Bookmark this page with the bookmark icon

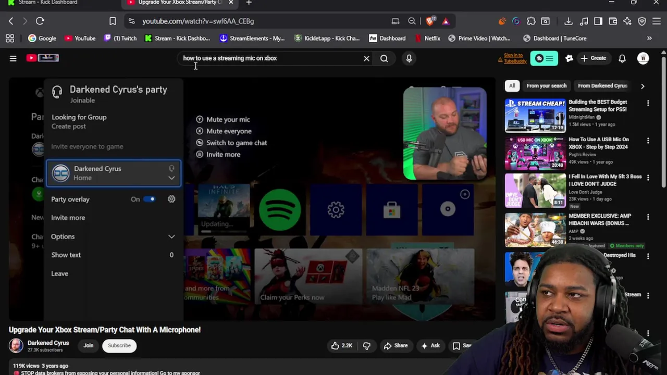click(113, 21)
